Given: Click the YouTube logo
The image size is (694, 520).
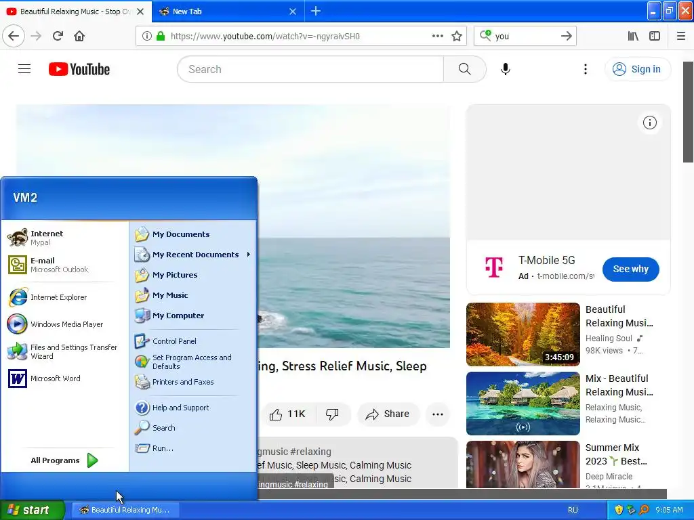Looking at the screenshot, I should [79, 69].
